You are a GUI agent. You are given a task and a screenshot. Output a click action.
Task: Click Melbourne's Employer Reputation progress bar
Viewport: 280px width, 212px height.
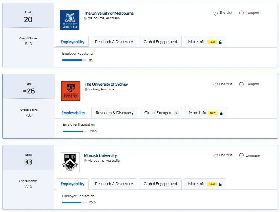pos(74,60)
